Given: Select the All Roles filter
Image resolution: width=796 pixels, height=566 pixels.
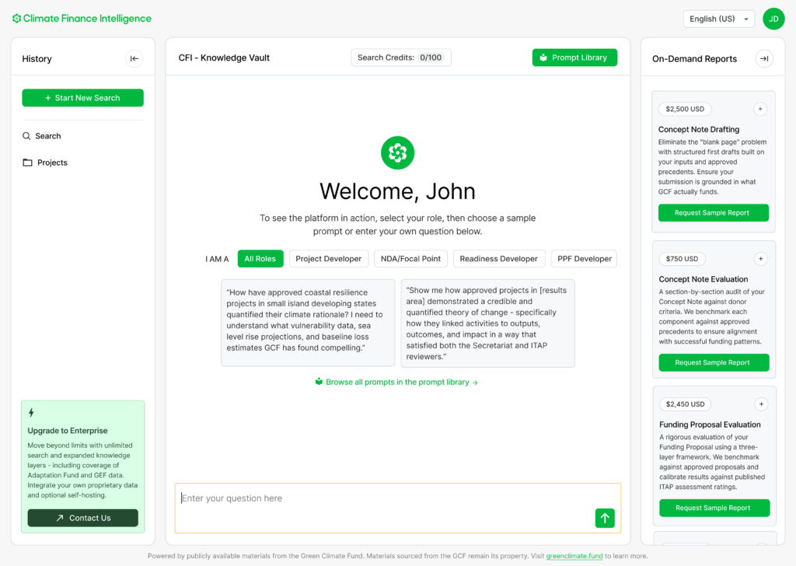Looking at the screenshot, I should [x=260, y=259].
